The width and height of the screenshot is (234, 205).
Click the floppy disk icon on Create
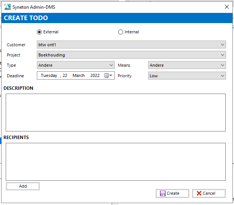coord(163,193)
